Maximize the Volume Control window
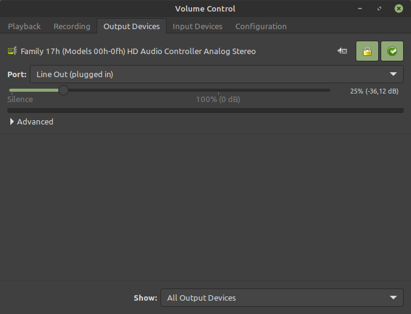The image size is (411, 314). coord(380,9)
